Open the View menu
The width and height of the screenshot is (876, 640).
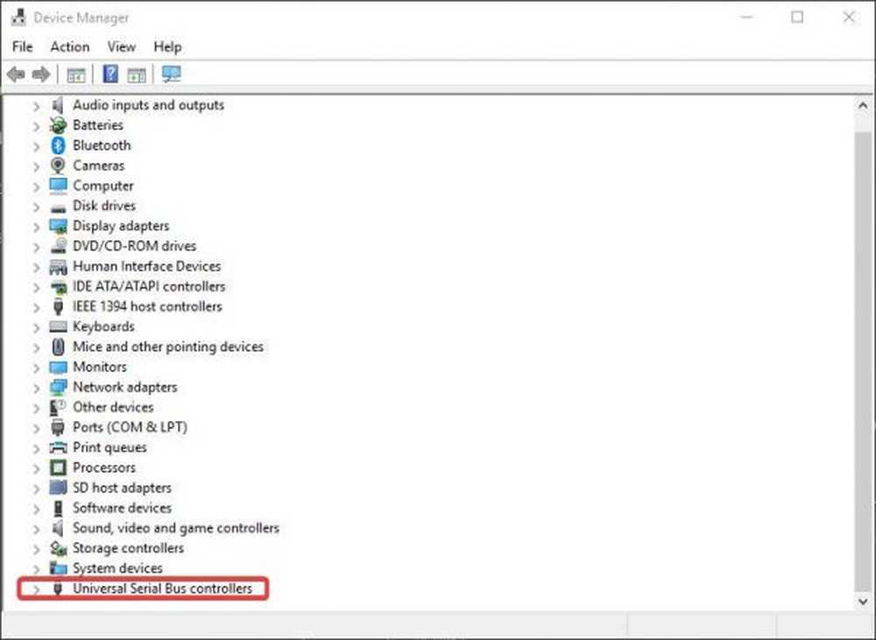pyautogui.click(x=122, y=46)
